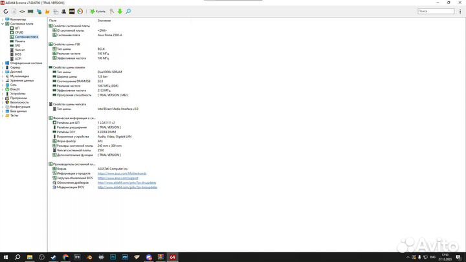
Task: Expand the Дисплей tree node
Action: [x=3, y=72]
